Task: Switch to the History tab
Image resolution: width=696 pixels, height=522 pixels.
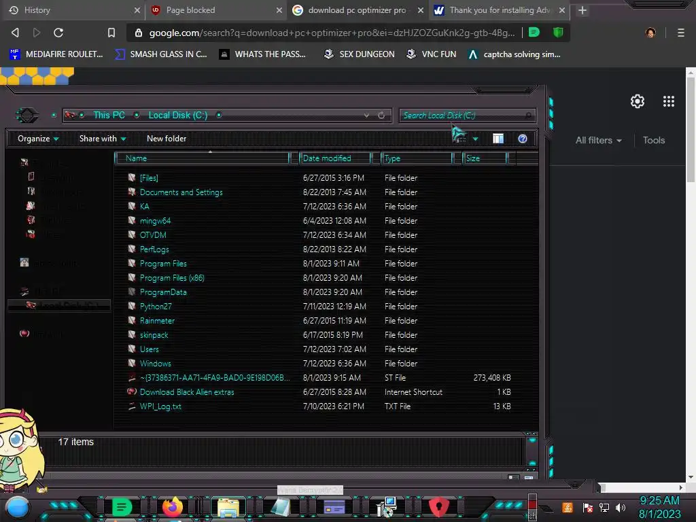Action: point(73,10)
